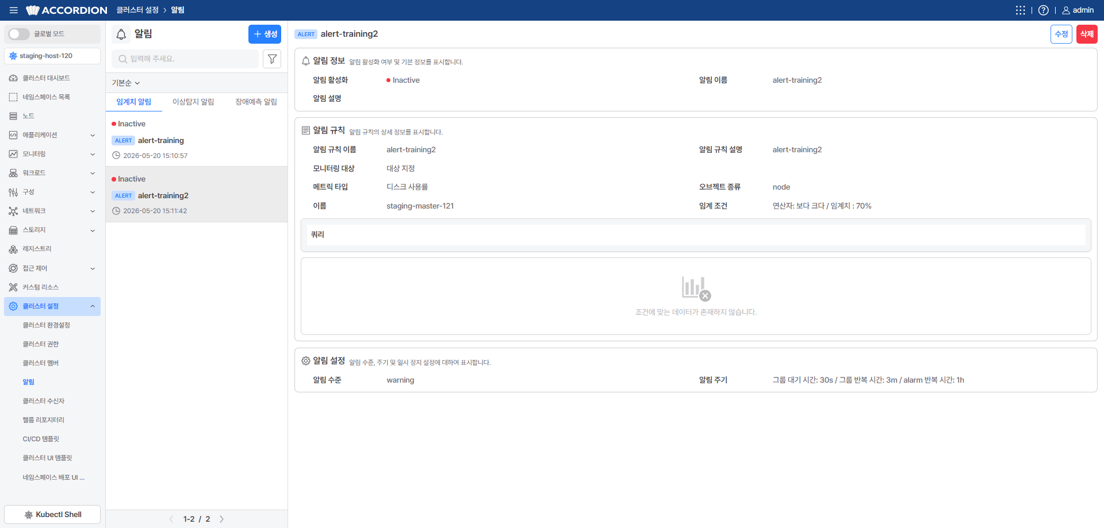Click the cluster settings gear icon
This screenshot has width=1104, height=528.
(x=13, y=306)
